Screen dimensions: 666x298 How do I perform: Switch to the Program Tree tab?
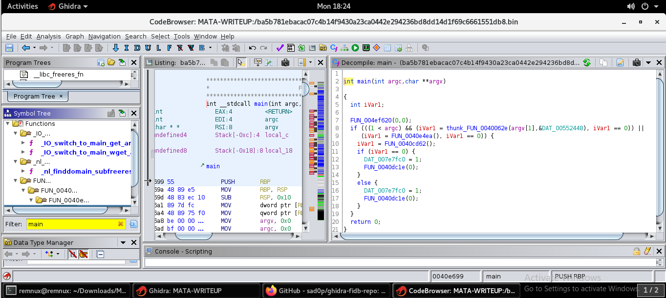34,96
